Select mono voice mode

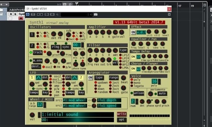pyautogui.click(x=132, y=83)
